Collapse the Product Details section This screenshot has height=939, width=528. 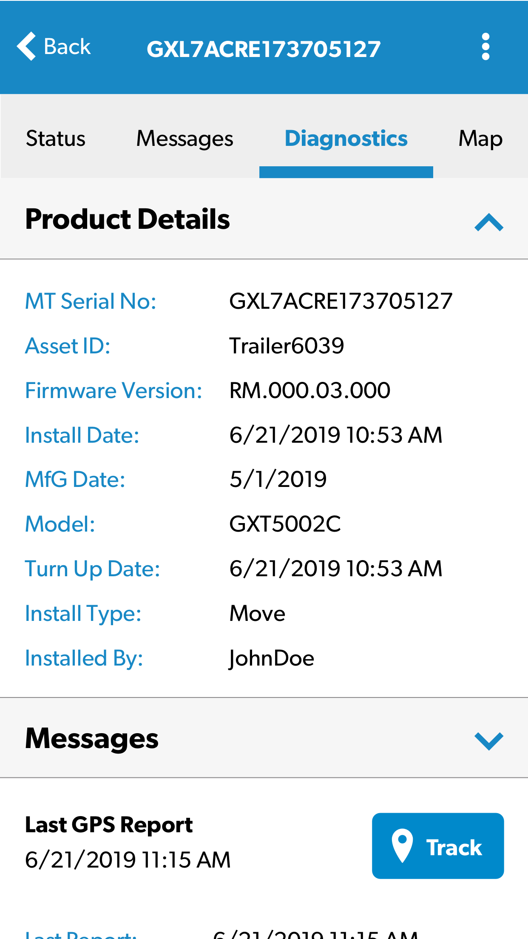coord(488,222)
